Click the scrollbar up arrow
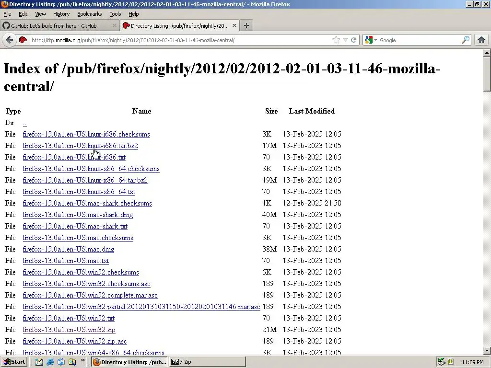The image size is (491, 368). pyautogui.click(x=487, y=53)
